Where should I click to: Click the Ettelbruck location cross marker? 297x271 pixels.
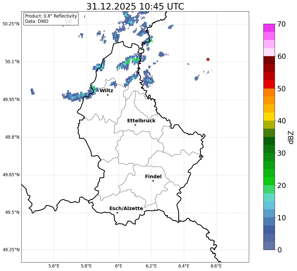click(x=135, y=125)
